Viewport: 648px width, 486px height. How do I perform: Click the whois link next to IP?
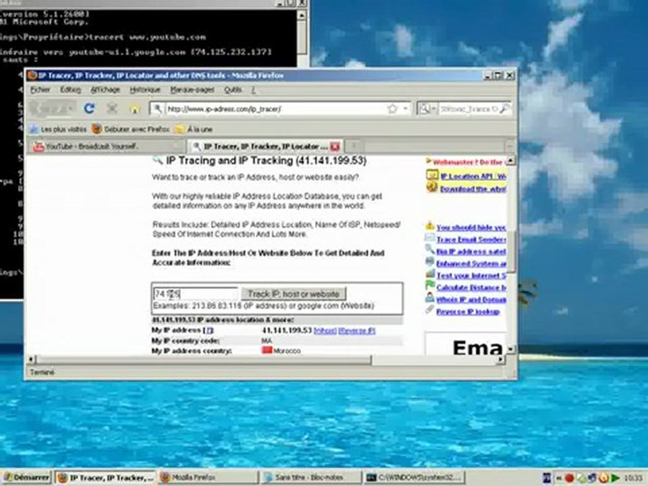click(325, 331)
